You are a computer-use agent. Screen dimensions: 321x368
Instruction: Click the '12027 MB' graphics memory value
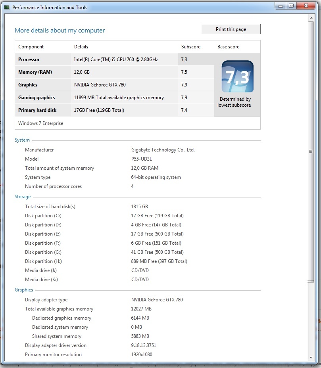click(x=141, y=309)
